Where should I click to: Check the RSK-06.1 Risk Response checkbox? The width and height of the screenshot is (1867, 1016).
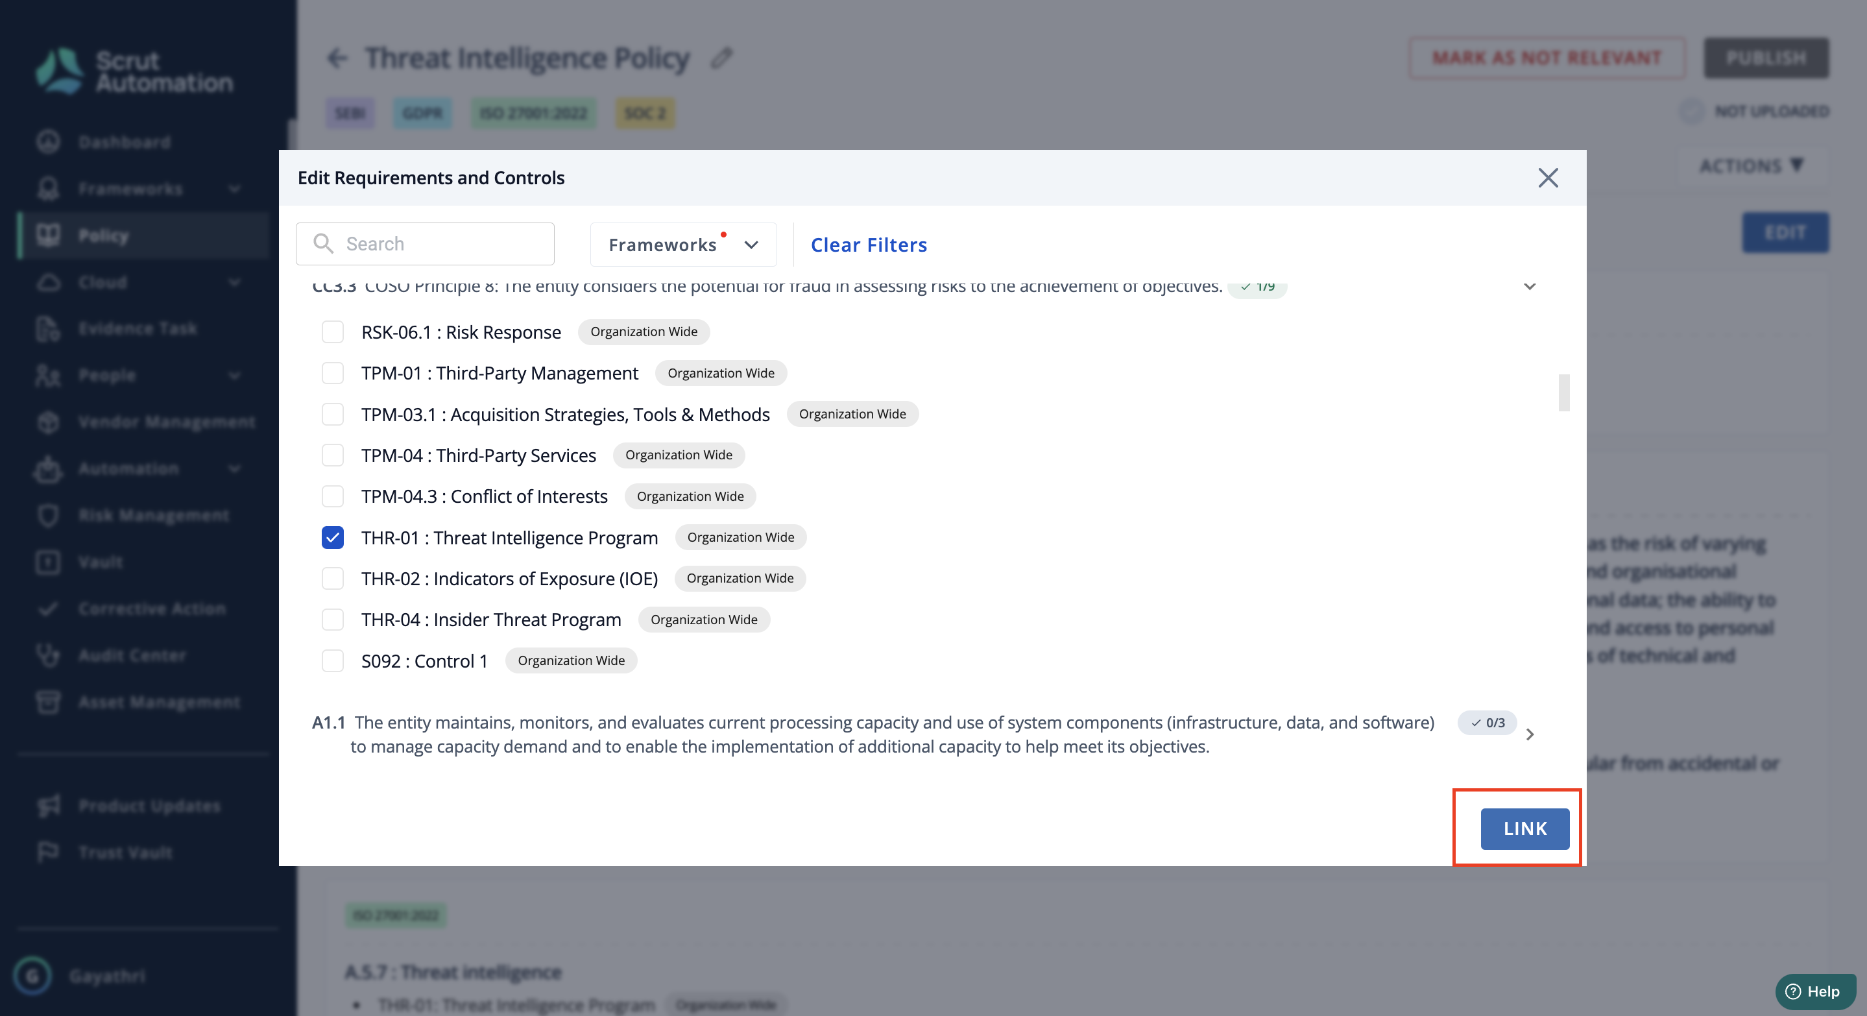click(x=333, y=332)
